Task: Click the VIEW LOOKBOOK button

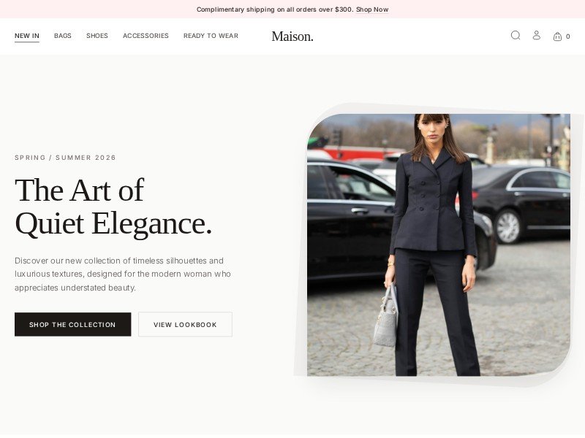Action: [186, 324]
